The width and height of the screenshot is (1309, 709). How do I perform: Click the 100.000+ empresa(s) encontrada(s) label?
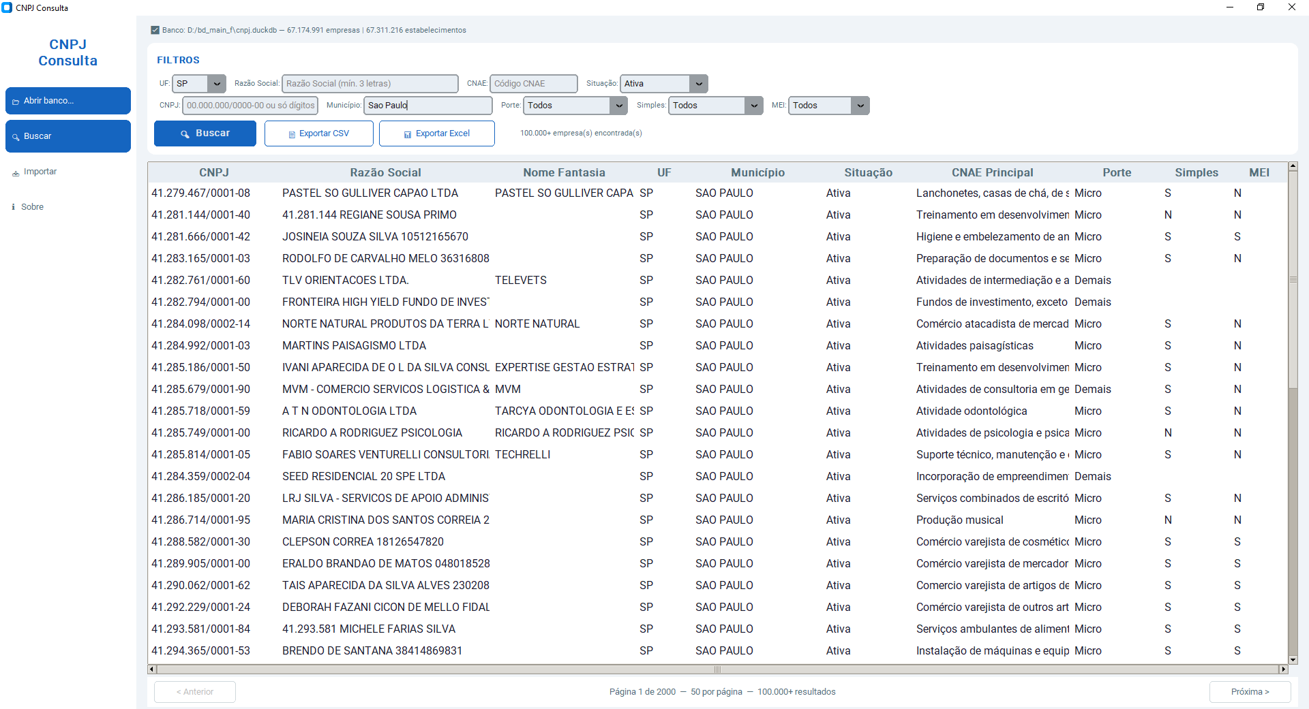click(x=581, y=133)
